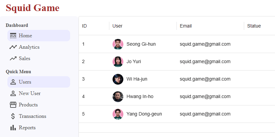The width and height of the screenshot is (275, 137).
Task: Click the Users person icon
Action: coord(13,82)
